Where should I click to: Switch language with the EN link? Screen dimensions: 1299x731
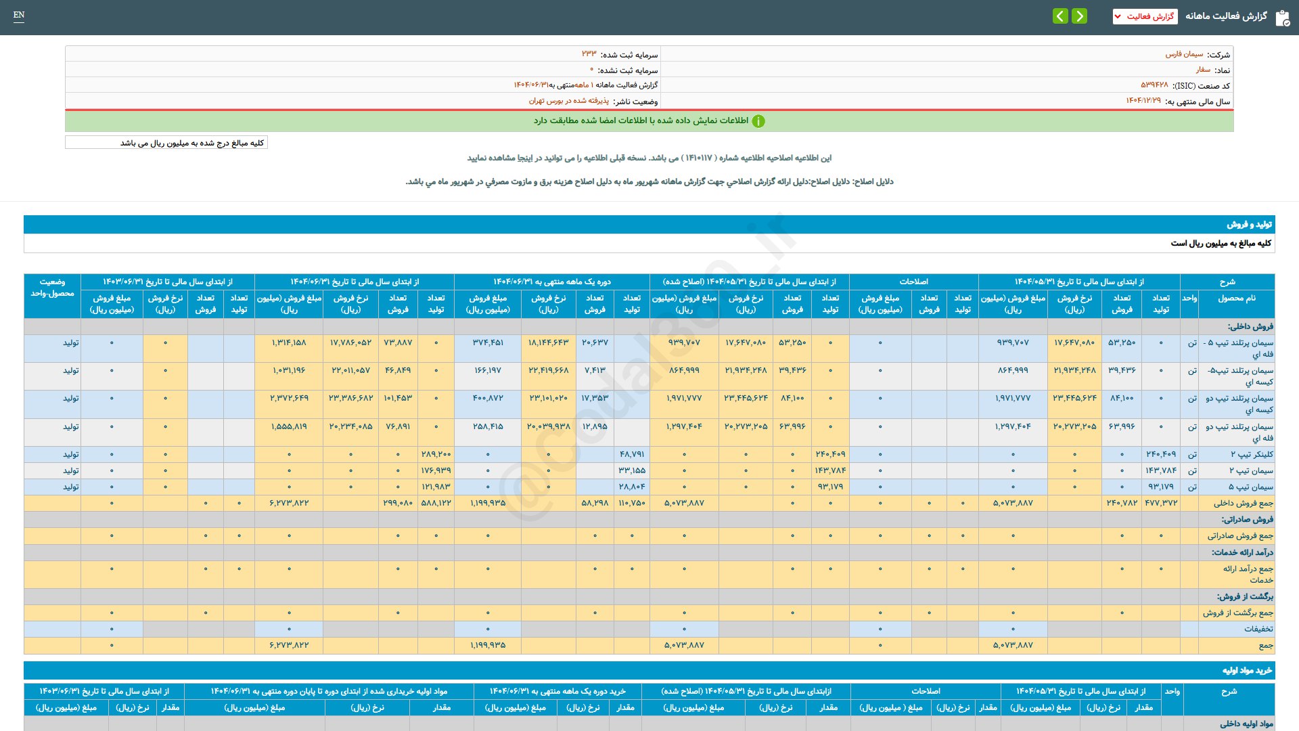point(19,15)
